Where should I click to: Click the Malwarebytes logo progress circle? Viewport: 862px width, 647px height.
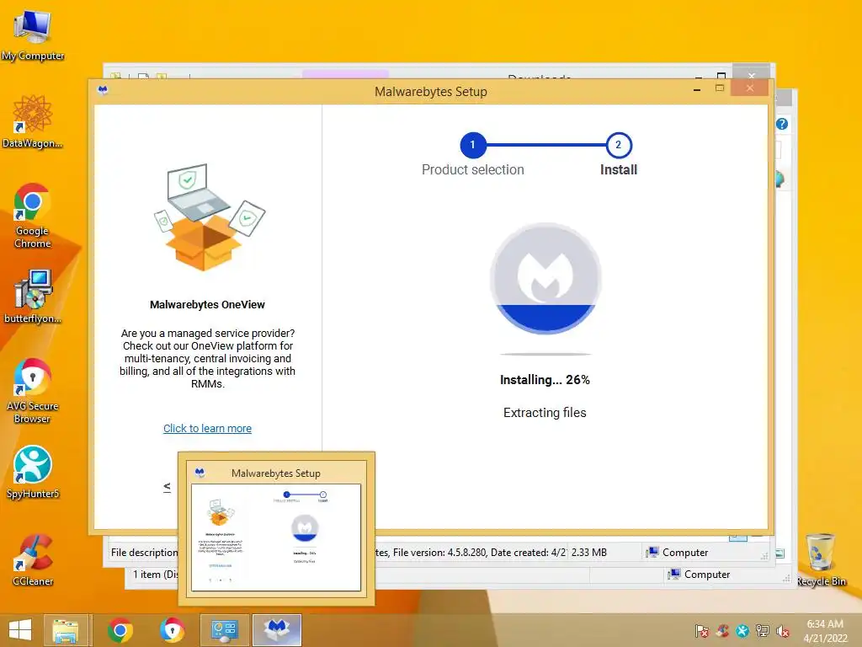point(545,278)
